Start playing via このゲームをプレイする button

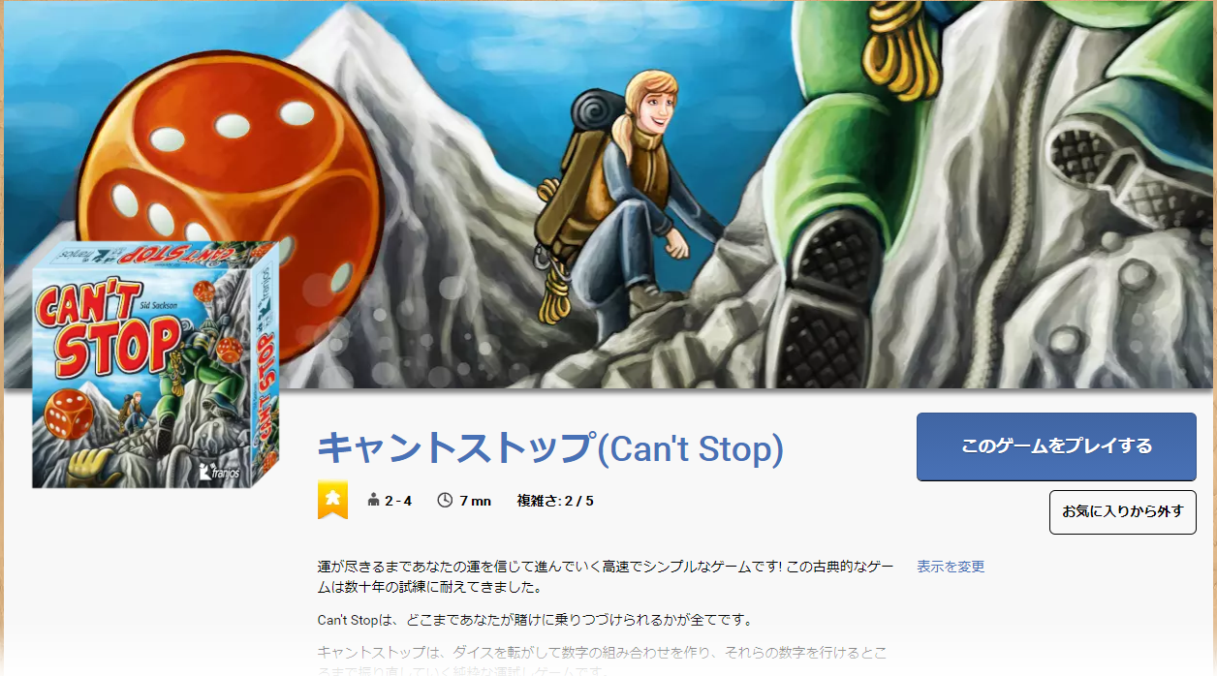(1056, 446)
